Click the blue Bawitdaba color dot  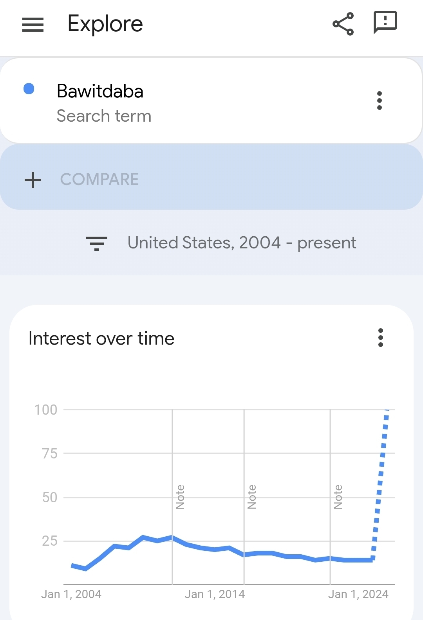29,89
